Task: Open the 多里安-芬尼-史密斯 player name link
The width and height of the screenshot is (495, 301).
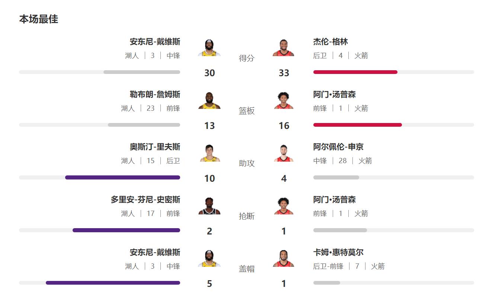Action: 146,200
